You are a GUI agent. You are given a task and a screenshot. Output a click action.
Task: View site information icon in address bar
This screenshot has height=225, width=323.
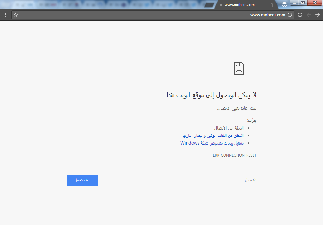(x=290, y=15)
